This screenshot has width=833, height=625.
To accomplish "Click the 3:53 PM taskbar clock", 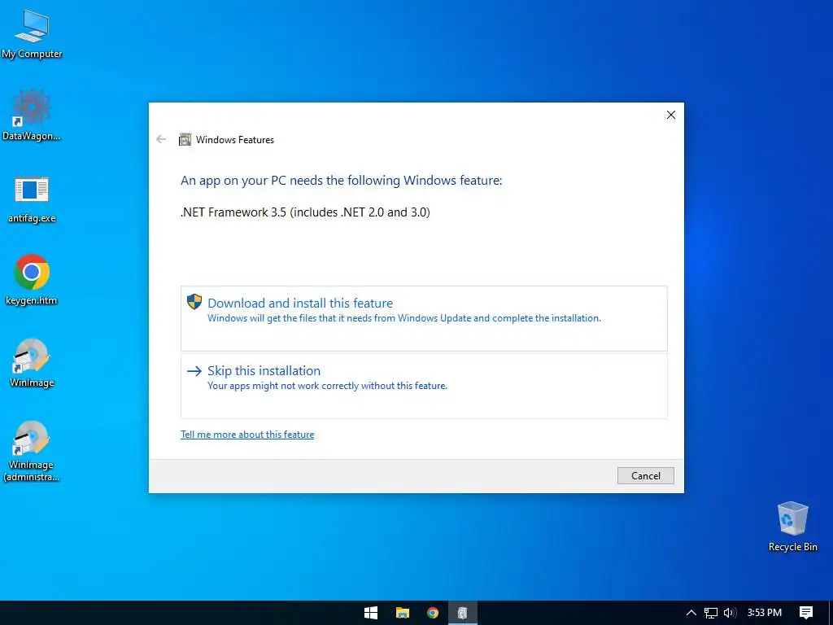I will [765, 613].
